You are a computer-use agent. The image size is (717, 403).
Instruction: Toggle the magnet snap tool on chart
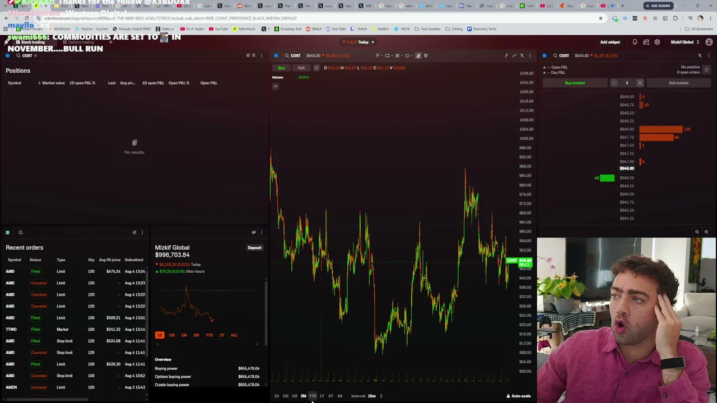coord(426,55)
